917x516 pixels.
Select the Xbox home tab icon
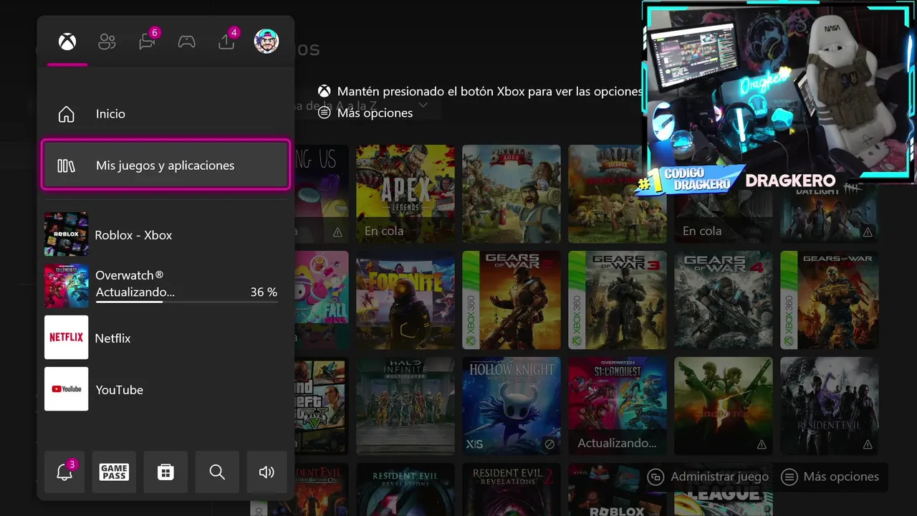(67, 42)
